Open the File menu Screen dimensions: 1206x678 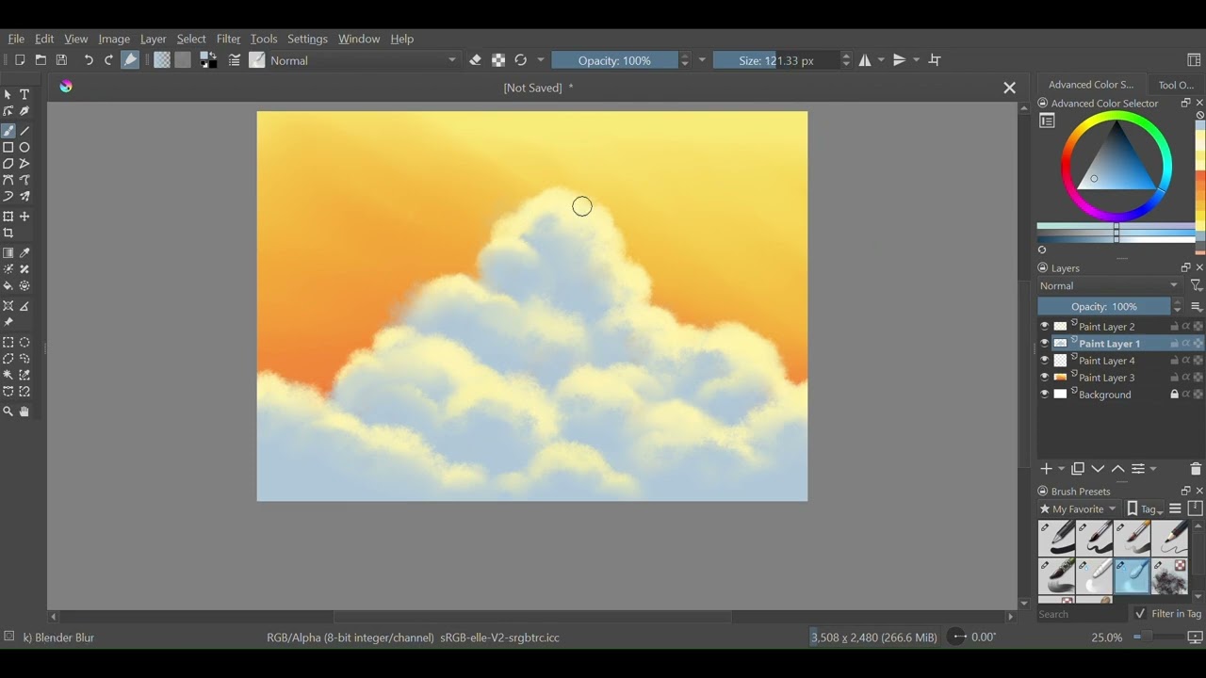point(16,39)
